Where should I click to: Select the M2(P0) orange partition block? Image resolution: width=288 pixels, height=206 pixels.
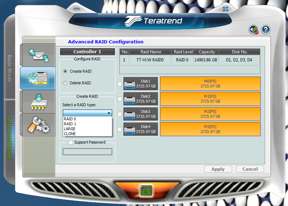[x=210, y=114]
